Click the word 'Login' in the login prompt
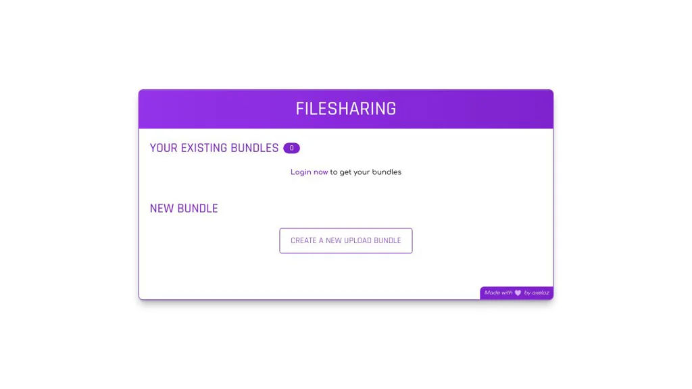This screenshot has height=389, width=692. 301,172
